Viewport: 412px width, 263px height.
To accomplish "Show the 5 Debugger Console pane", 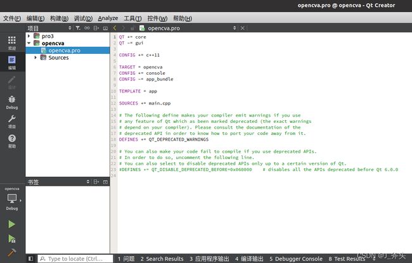I will [296, 259].
